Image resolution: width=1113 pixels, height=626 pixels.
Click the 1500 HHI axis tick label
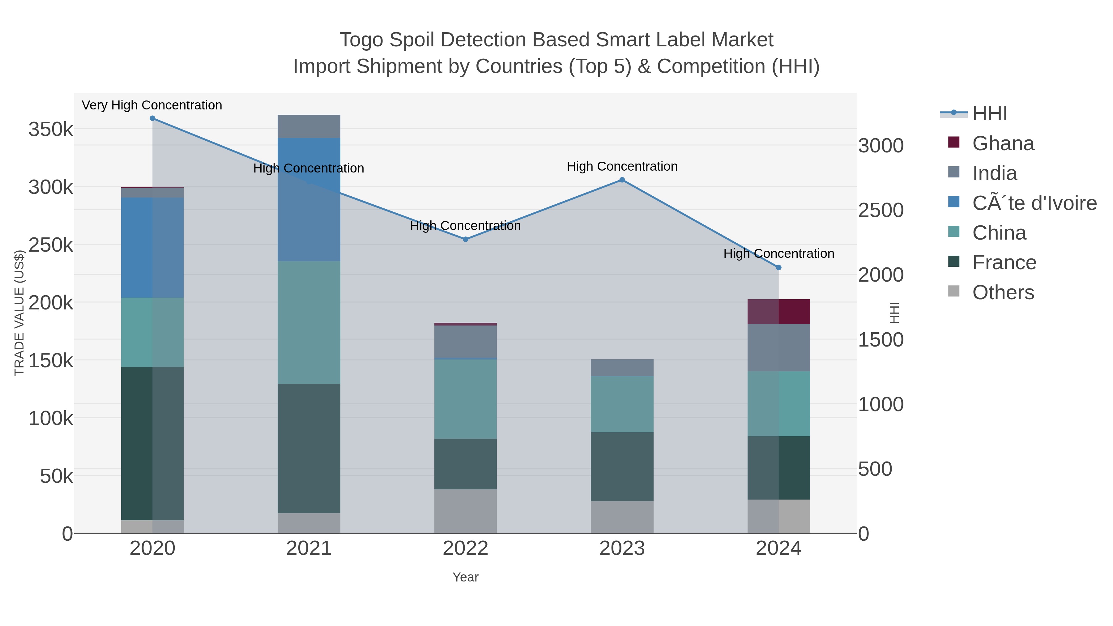coord(881,340)
